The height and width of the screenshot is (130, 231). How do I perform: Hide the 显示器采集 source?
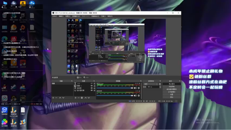92,90
